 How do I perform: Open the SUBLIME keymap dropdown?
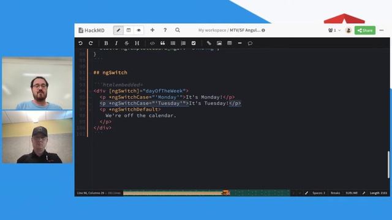tap(352, 193)
